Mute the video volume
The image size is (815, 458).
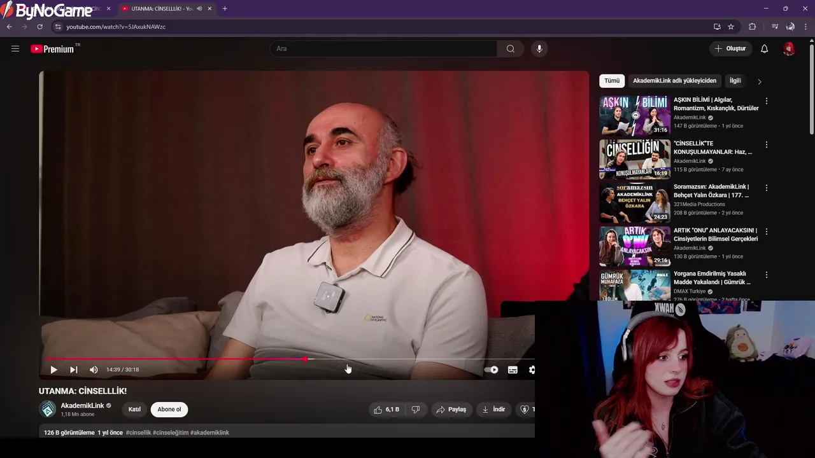94,370
